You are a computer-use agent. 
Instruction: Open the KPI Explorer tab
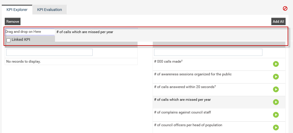coord(17,10)
